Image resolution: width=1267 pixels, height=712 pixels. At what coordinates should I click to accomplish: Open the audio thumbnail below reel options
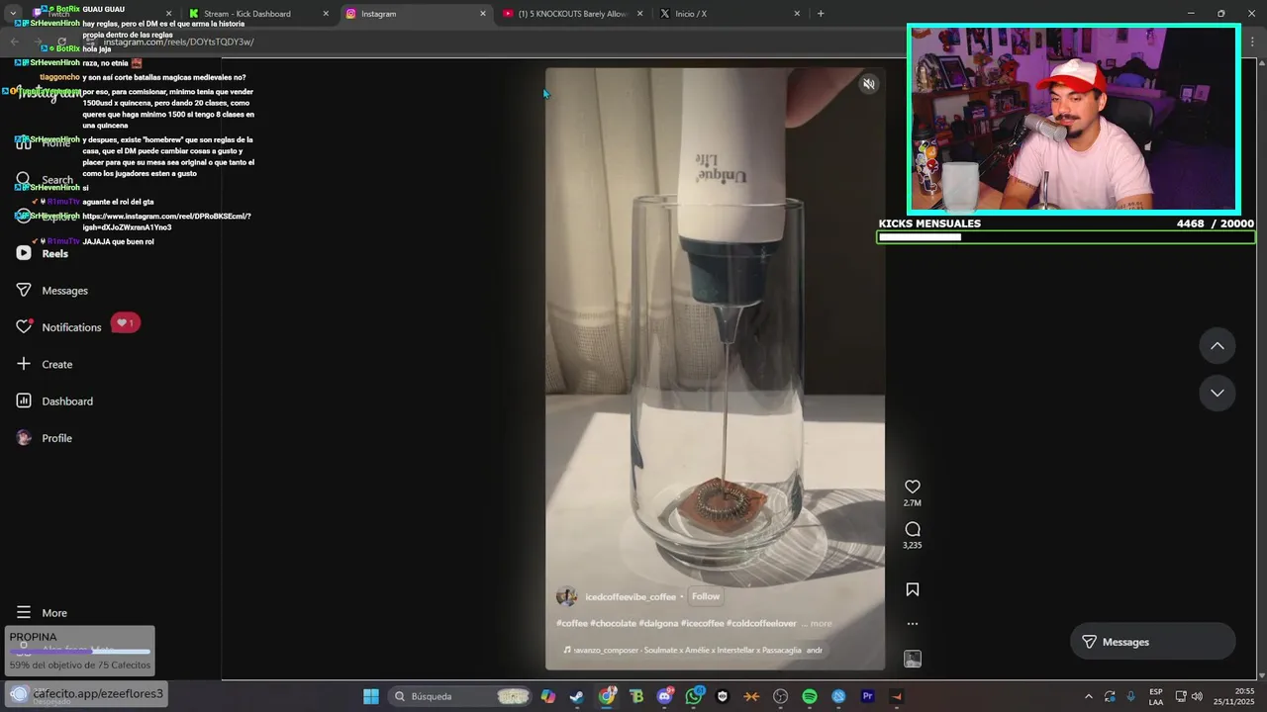[913, 659]
